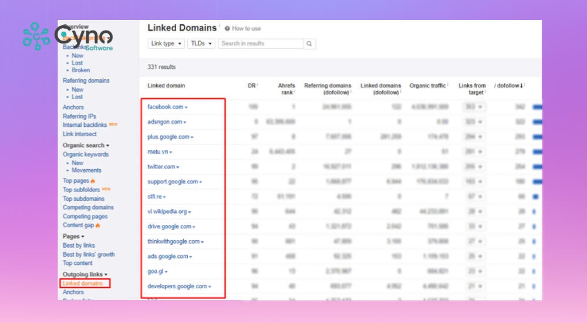Image resolution: width=587 pixels, height=323 pixels.
Task: Go to Broken backlinks in sidebar
Action: [80, 70]
